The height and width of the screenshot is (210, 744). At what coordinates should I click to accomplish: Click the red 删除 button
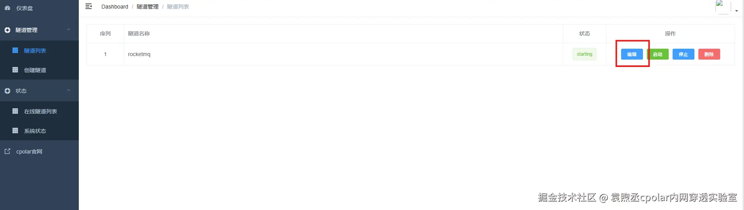coord(709,54)
